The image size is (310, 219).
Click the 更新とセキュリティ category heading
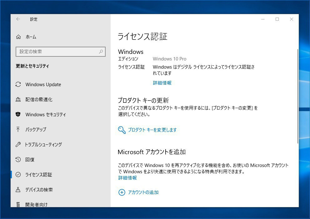pyautogui.click(x=32, y=66)
